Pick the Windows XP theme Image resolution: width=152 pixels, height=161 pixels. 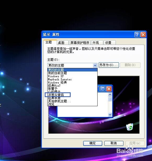tap(72, 76)
